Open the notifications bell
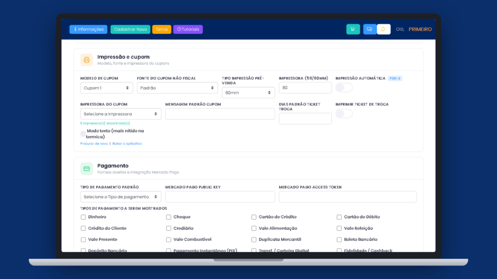This screenshot has height=279, width=497. [x=383, y=29]
